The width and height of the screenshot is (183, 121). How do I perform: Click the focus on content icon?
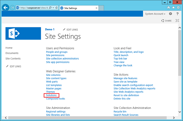[177, 21]
